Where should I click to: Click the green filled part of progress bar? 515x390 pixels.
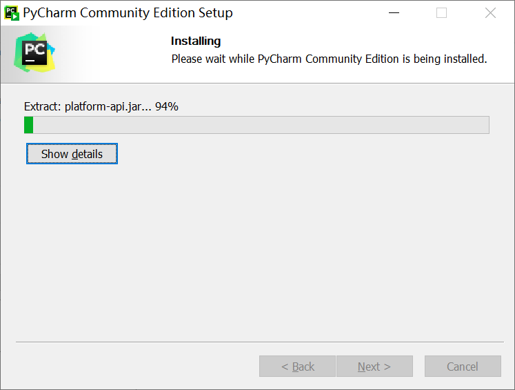click(28, 125)
